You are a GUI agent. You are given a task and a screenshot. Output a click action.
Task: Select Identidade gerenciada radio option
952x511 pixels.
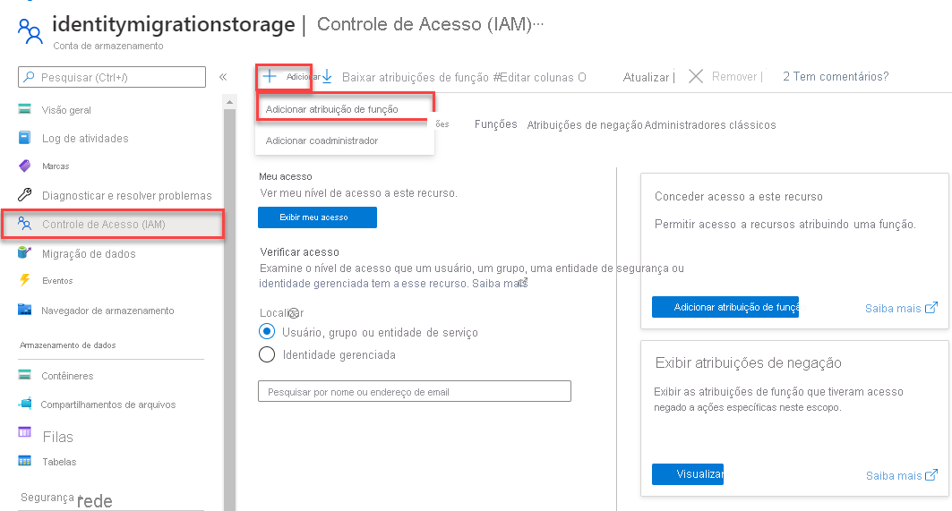[x=267, y=354]
